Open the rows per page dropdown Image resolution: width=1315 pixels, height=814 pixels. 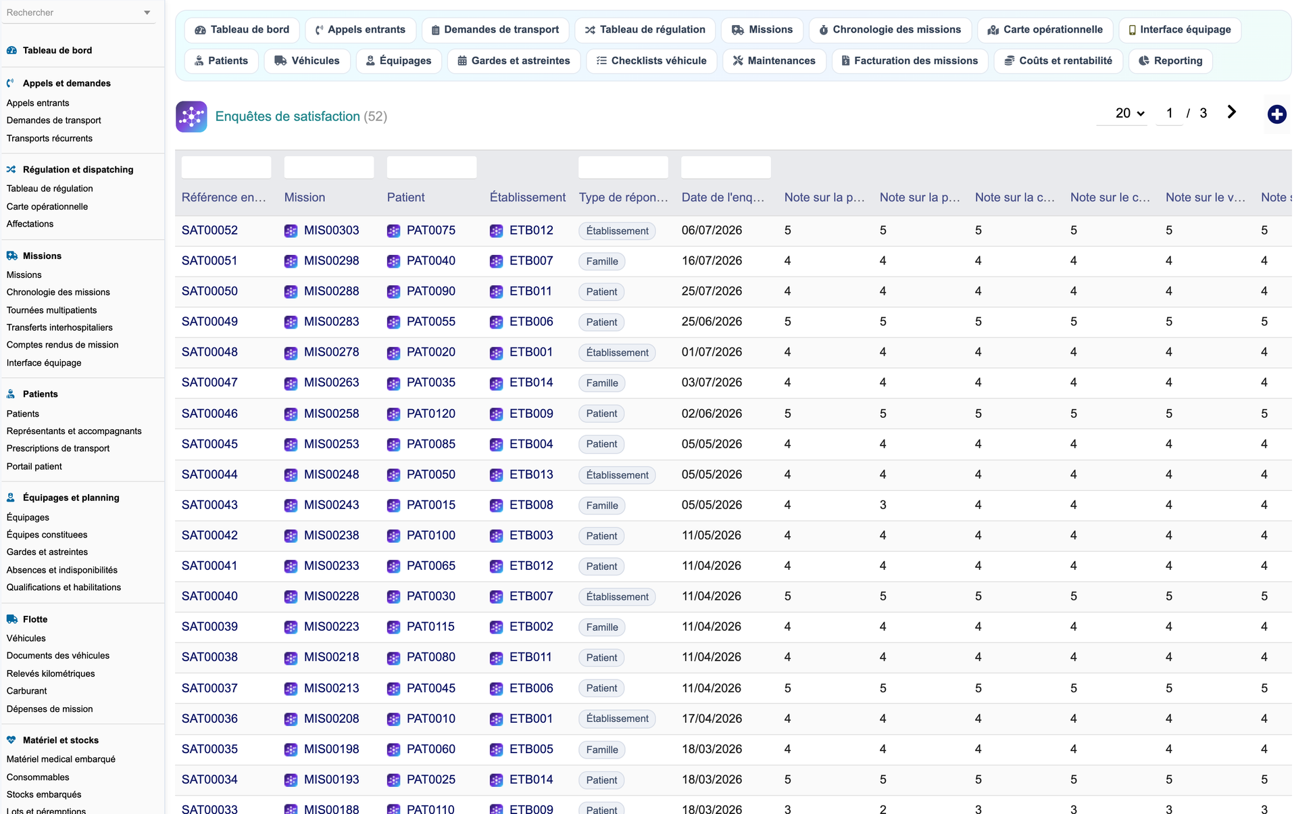[1129, 114]
